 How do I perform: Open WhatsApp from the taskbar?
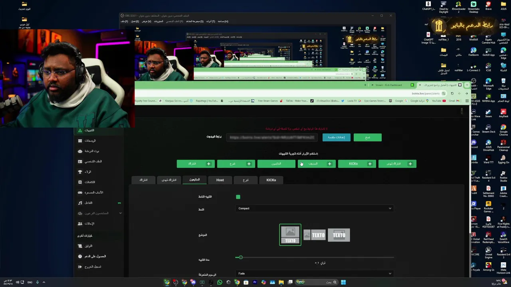point(220,282)
